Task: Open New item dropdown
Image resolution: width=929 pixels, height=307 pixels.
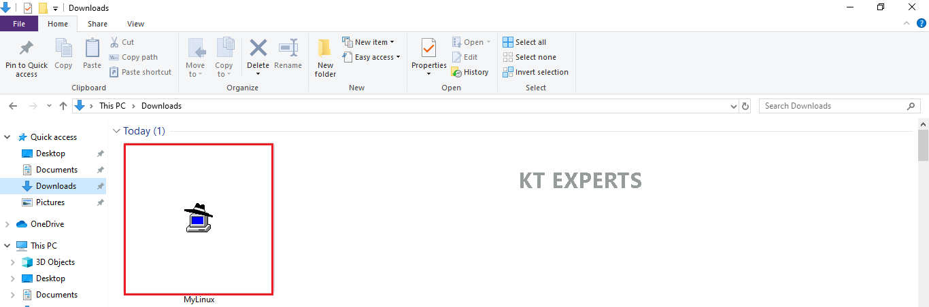Action: (x=368, y=42)
